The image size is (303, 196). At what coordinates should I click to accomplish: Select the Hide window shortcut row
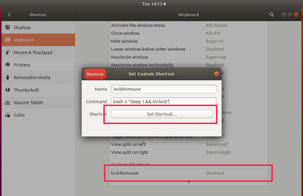point(189,41)
